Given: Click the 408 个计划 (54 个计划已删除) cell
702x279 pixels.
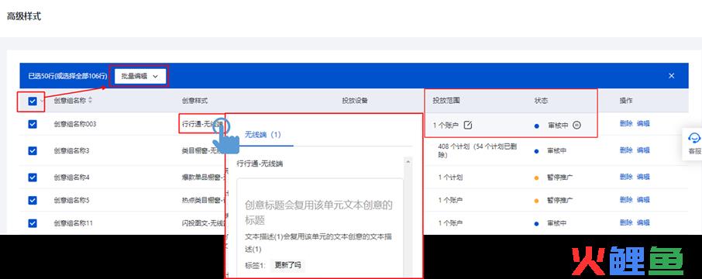Looking at the screenshot, I should pos(478,151).
